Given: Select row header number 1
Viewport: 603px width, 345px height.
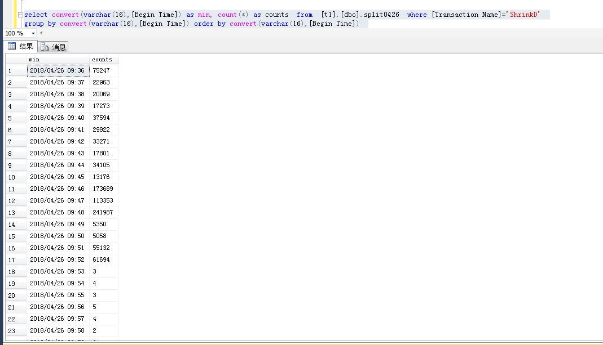Looking at the screenshot, I should coord(16,70).
